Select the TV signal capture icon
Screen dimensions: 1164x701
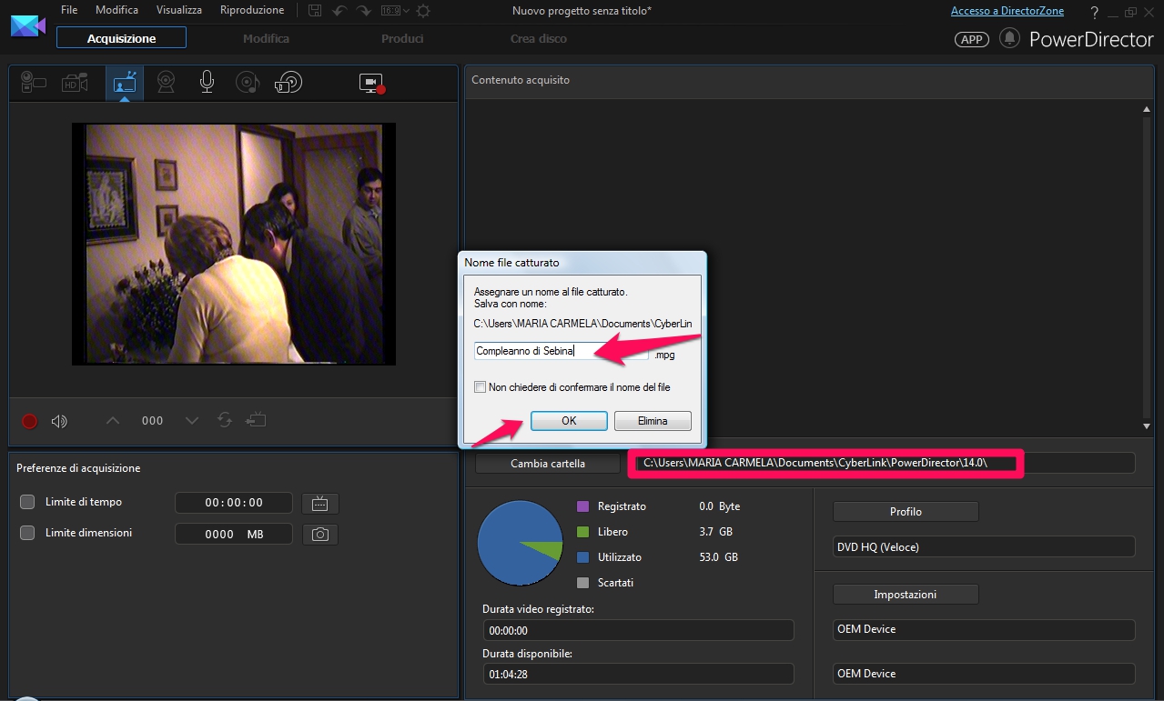pyautogui.click(x=124, y=84)
